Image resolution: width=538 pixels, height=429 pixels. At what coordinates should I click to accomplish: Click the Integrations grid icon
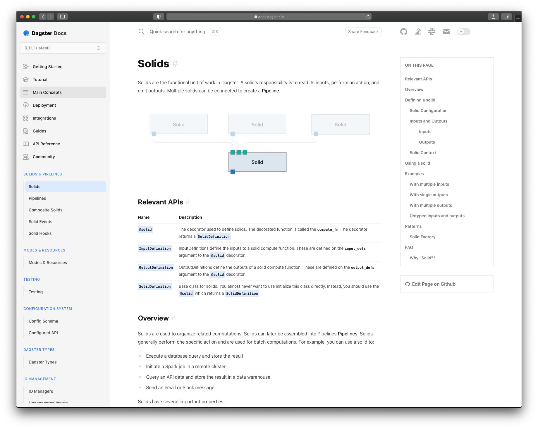click(x=26, y=118)
